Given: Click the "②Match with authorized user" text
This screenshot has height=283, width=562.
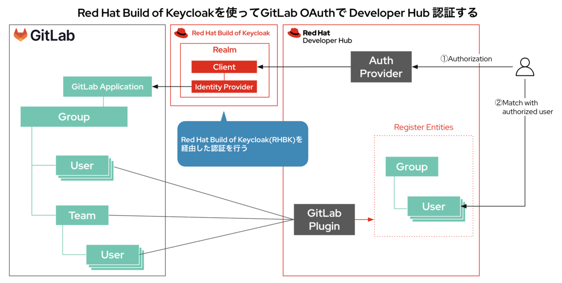Looking at the screenshot, I should 524,107.
